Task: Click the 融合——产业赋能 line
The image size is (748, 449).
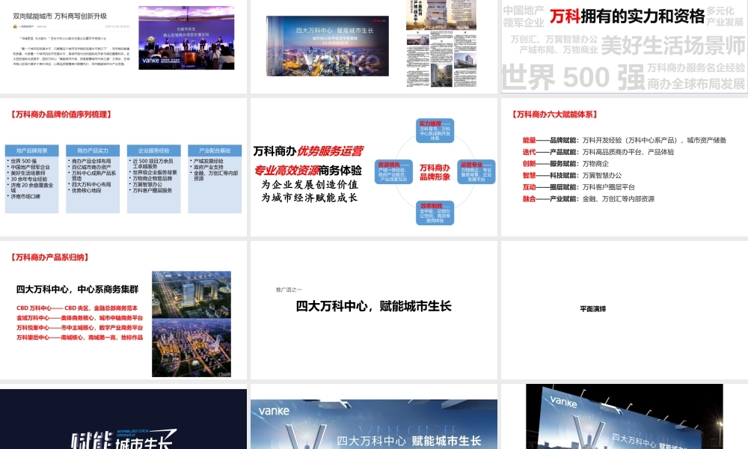Action: click(x=589, y=198)
